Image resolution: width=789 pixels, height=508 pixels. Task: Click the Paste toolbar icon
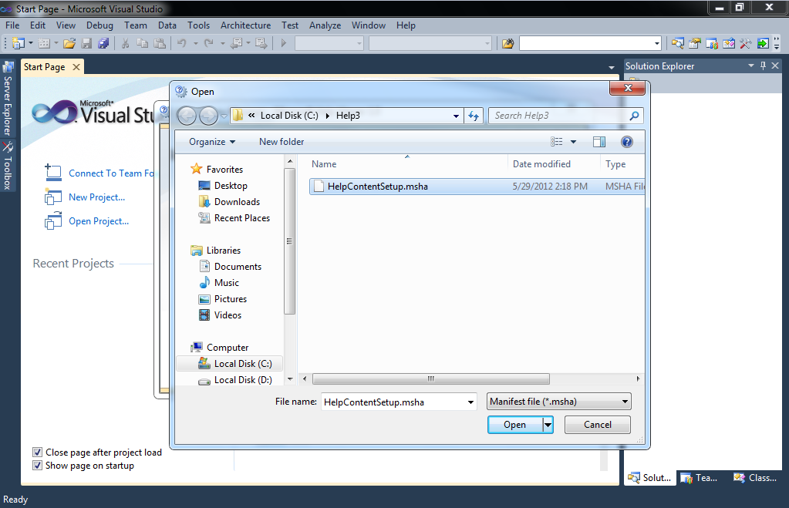tap(160, 43)
